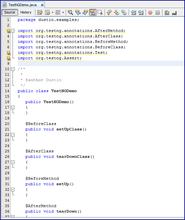Click the TestNGDemo.java file icon
This screenshot has height=220, width=185.
[x=5, y=5]
